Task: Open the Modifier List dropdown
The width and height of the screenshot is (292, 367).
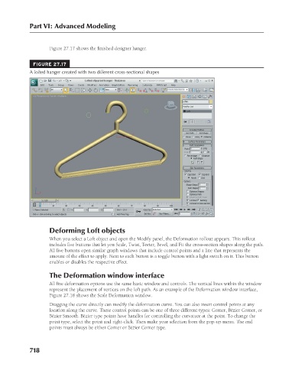Action: click(x=197, y=106)
